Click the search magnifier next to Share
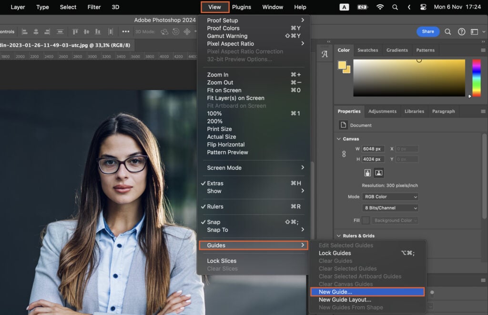This screenshot has width=488, height=315. [x=447, y=31]
